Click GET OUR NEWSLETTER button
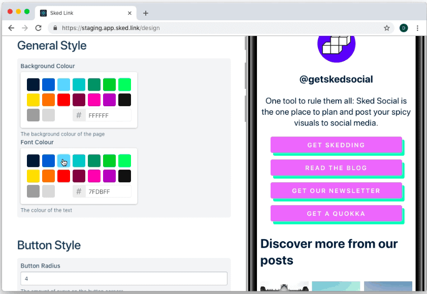Image resolution: width=427 pixels, height=294 pixels. [x=336, y=191]
